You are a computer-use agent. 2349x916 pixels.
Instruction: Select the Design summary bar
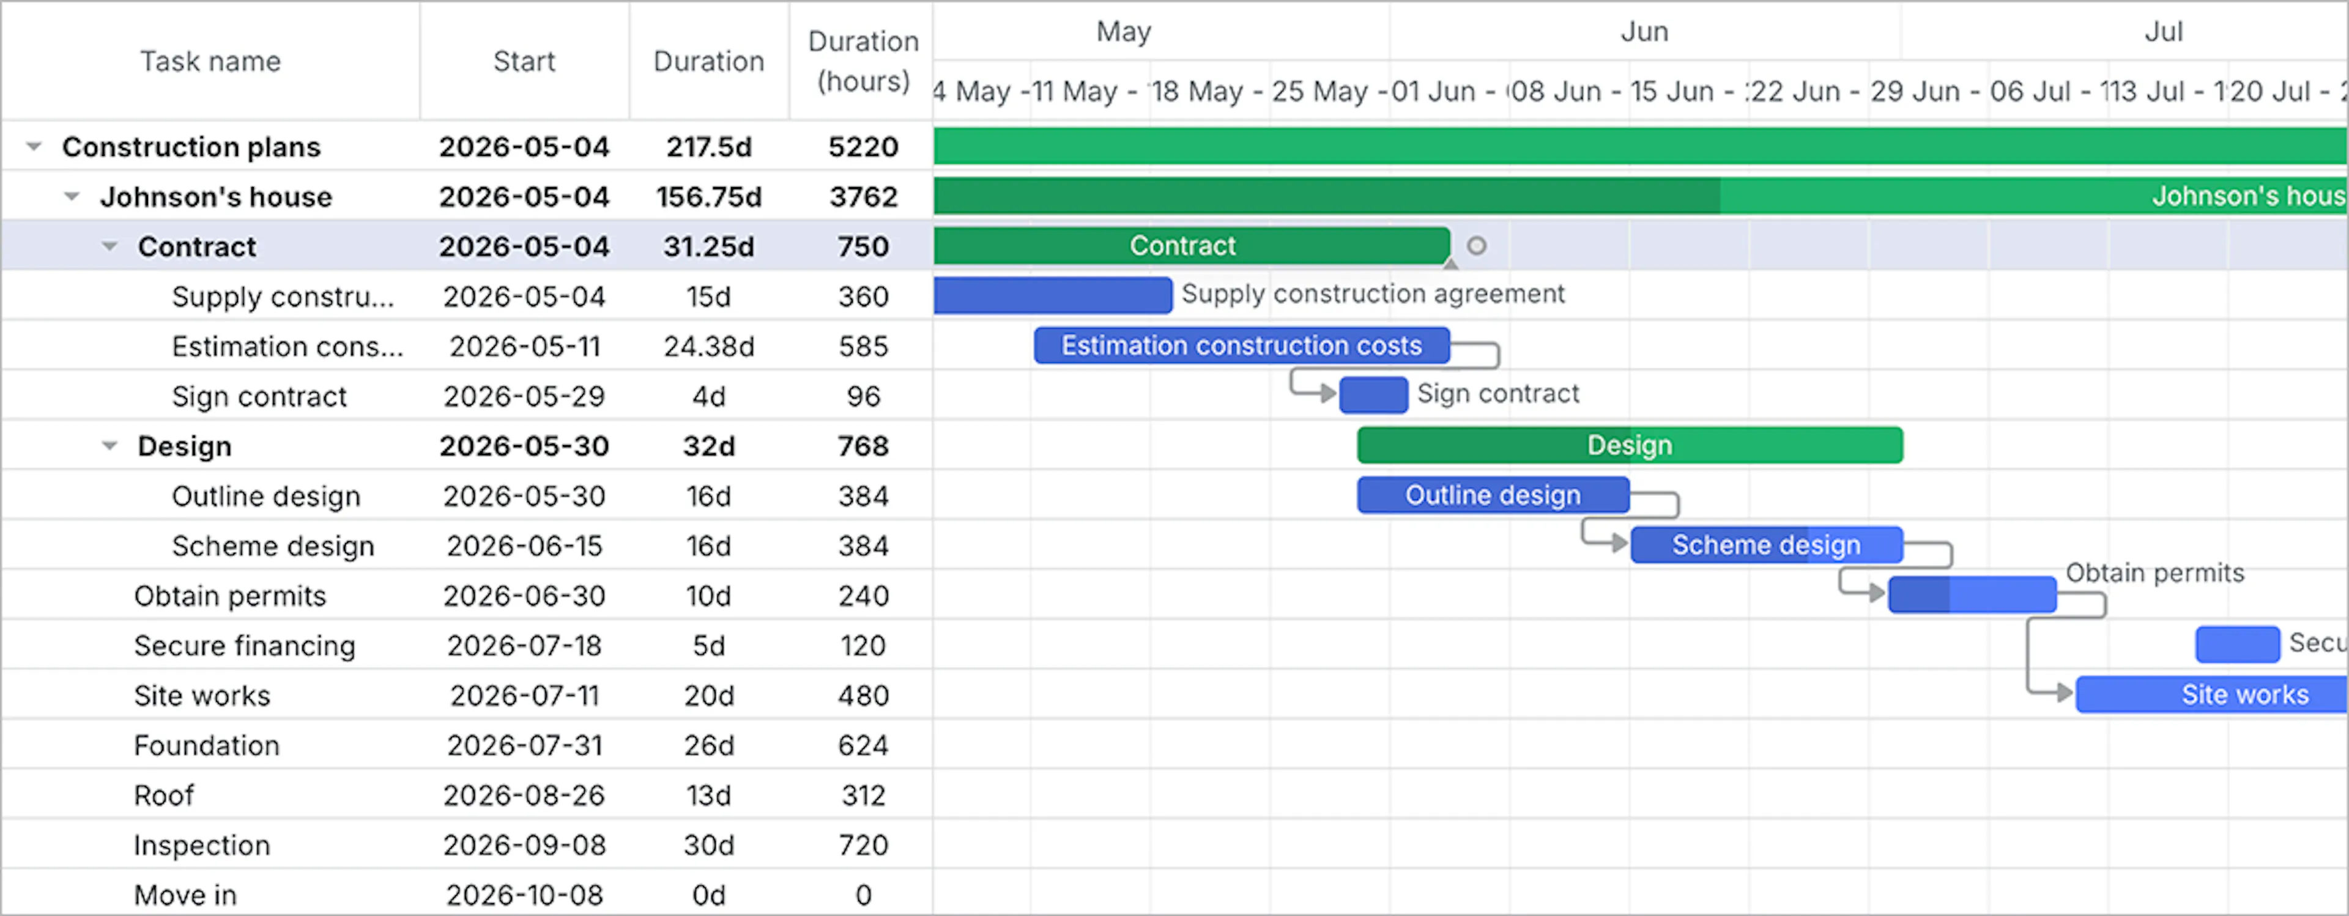click(x=1630, y=445)
